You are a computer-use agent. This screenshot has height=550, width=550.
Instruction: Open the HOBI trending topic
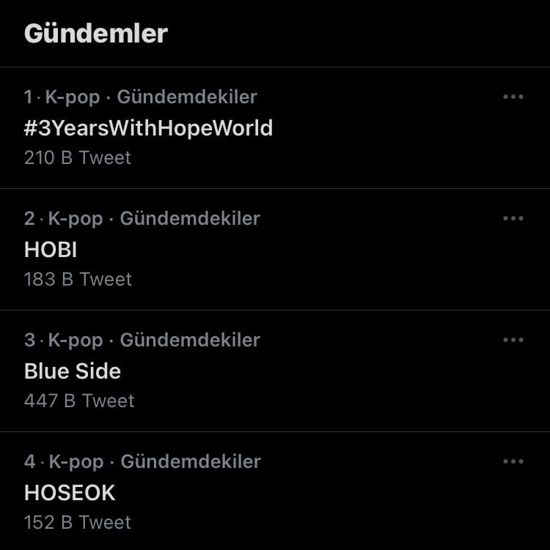tap(51, 250)
